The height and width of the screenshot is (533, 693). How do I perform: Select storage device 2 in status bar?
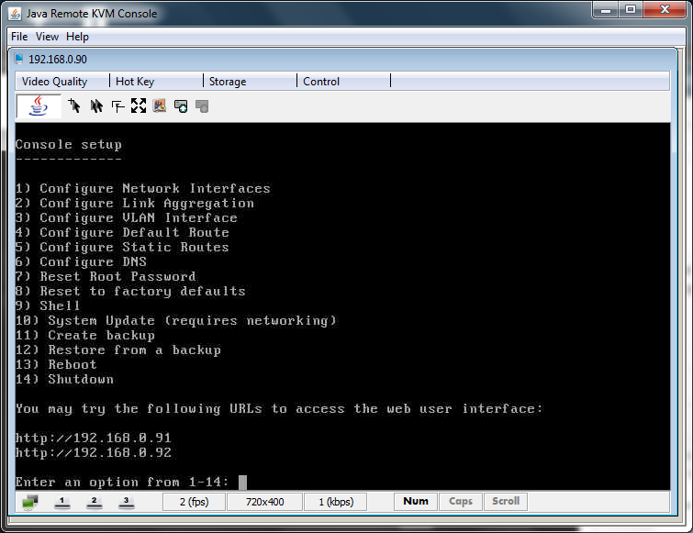tap(94, 502)
